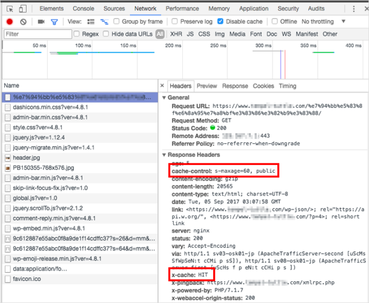Stop recording with the red record button
The height and width of the screenshot is (303, 369).
point(10,22)
